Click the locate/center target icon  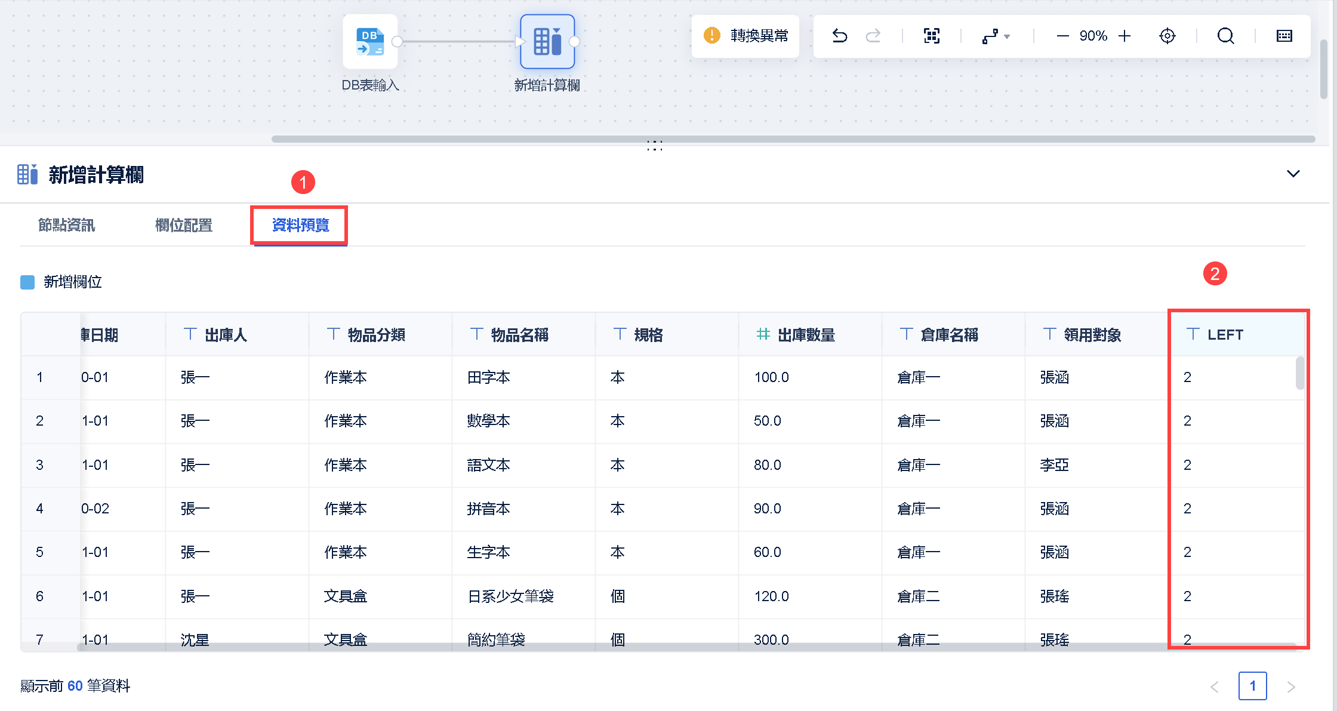tap(1167, 36)
